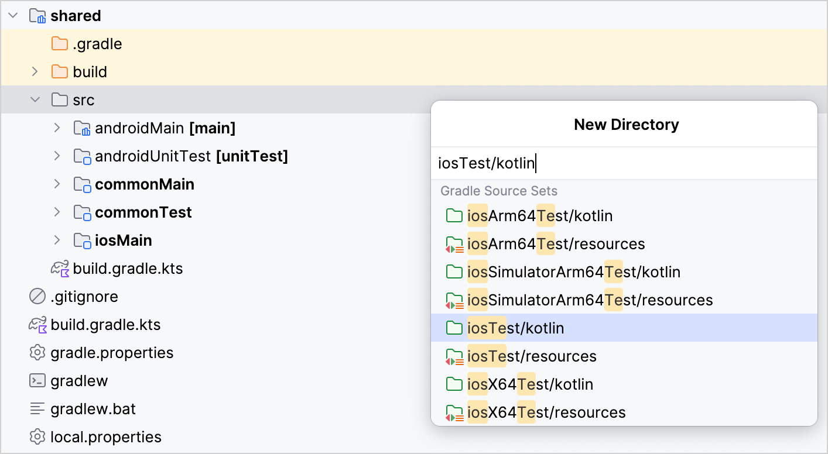Image resolution: width=828 pixels, height=454 pixels.
Task: Click the New Directory name input field
Action: [586, 163]
